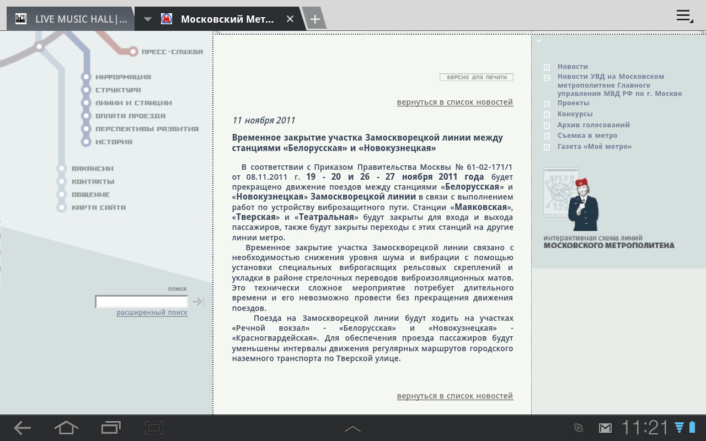Open the clock showing 11:21

[645, 428]
